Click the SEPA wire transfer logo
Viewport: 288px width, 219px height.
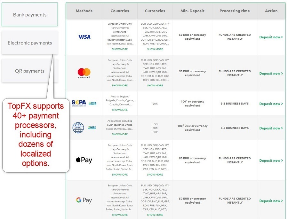pos(84,104)
